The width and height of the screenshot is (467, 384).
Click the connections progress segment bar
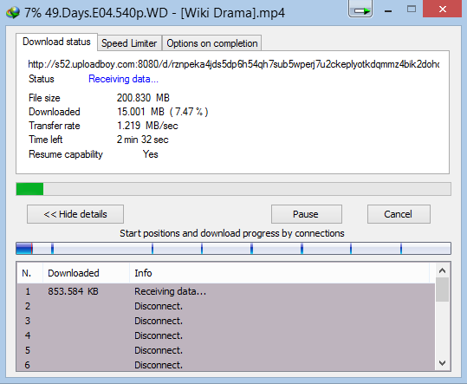[x=234, y=249]
